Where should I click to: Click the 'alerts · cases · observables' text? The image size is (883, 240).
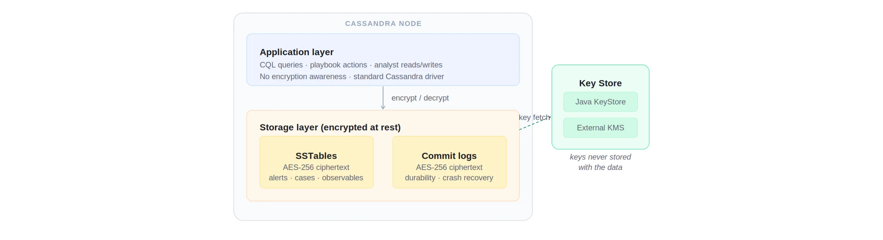pos(316,178)
